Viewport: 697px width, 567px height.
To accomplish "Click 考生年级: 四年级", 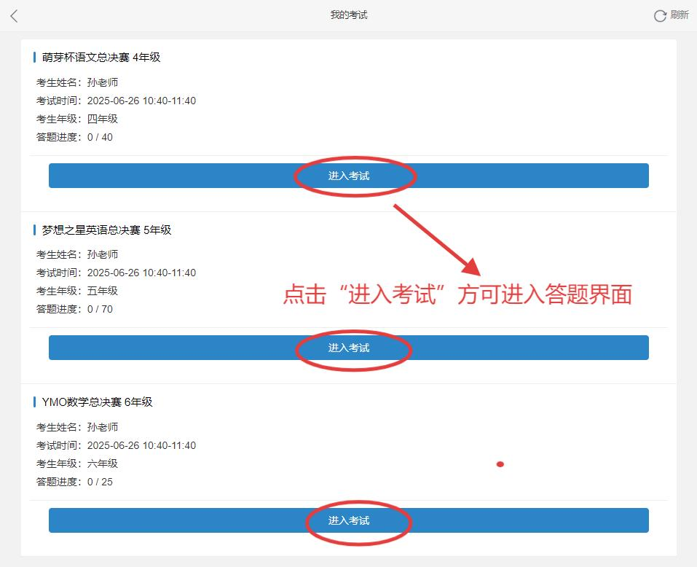I will pos(77,119).
